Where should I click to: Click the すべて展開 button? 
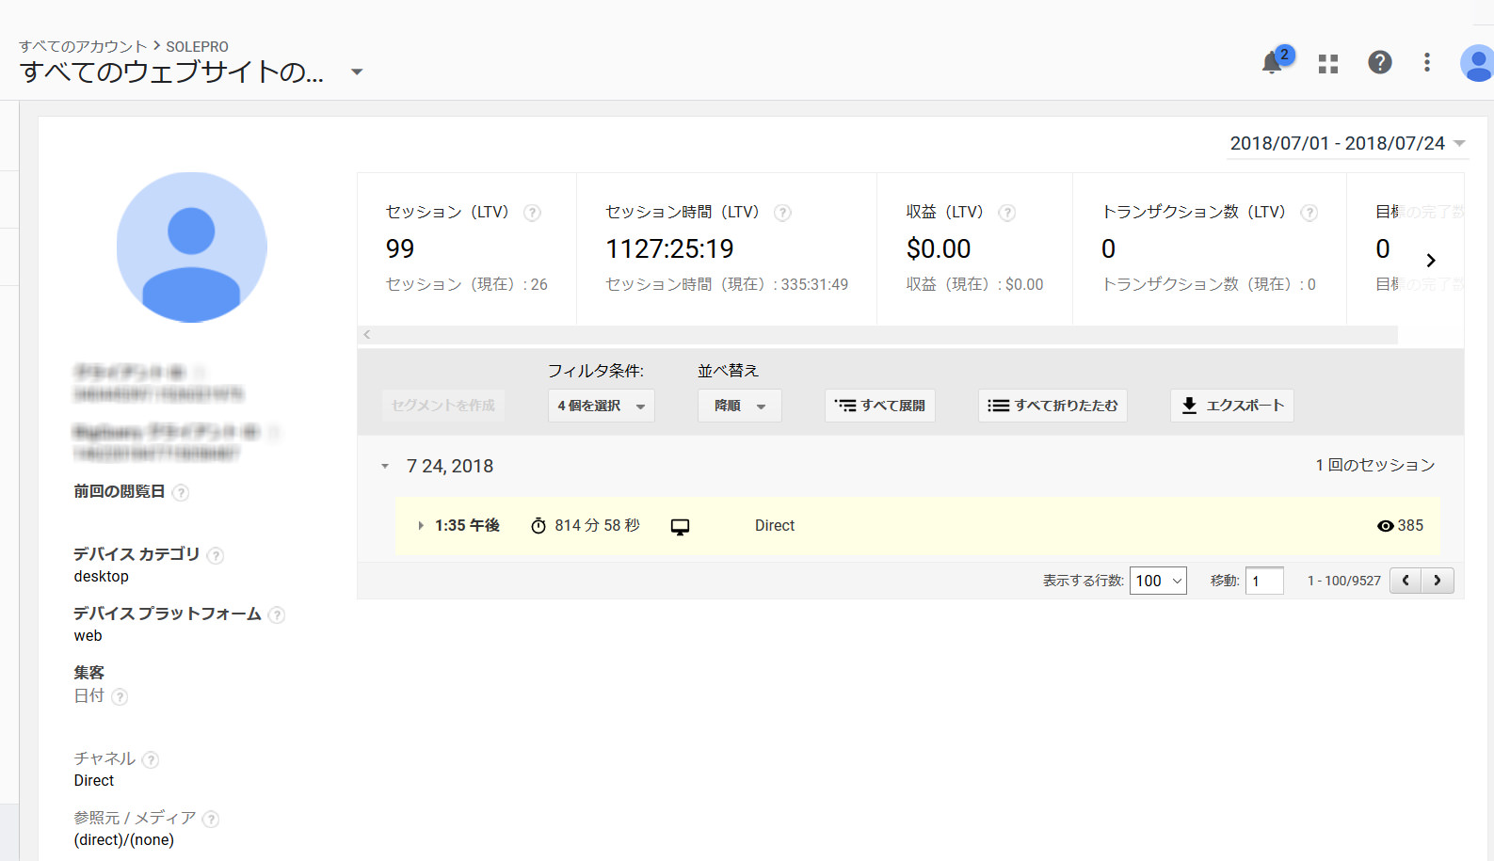click(879, 406)
